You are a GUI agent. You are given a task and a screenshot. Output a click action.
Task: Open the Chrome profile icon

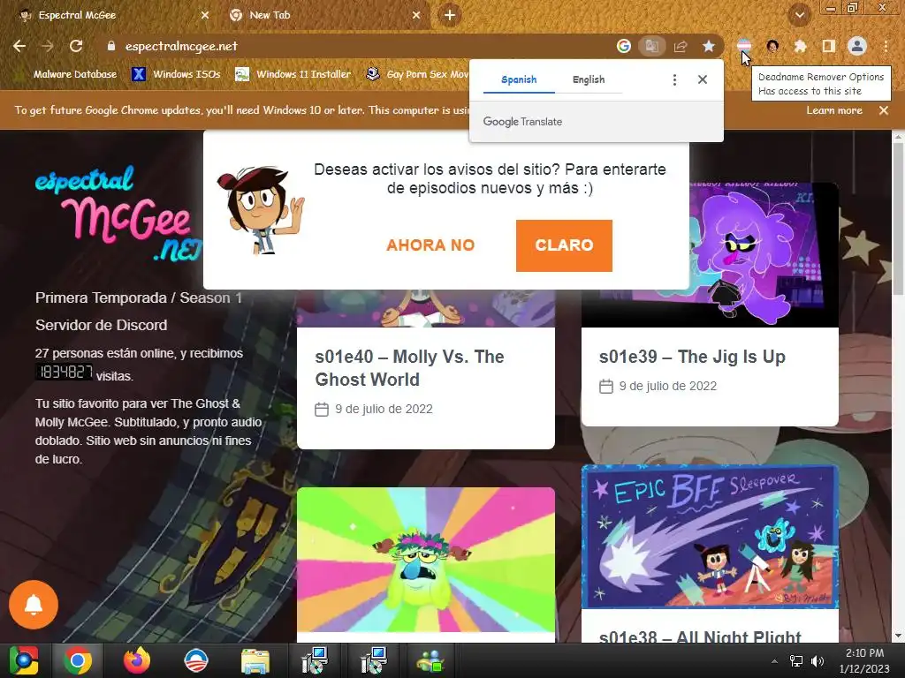point(857,46)
